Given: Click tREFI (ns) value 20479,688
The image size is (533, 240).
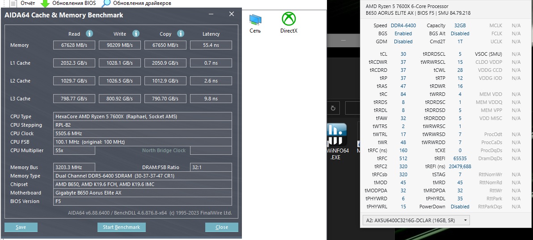Looking at the screenshot, I should point(460,166).
